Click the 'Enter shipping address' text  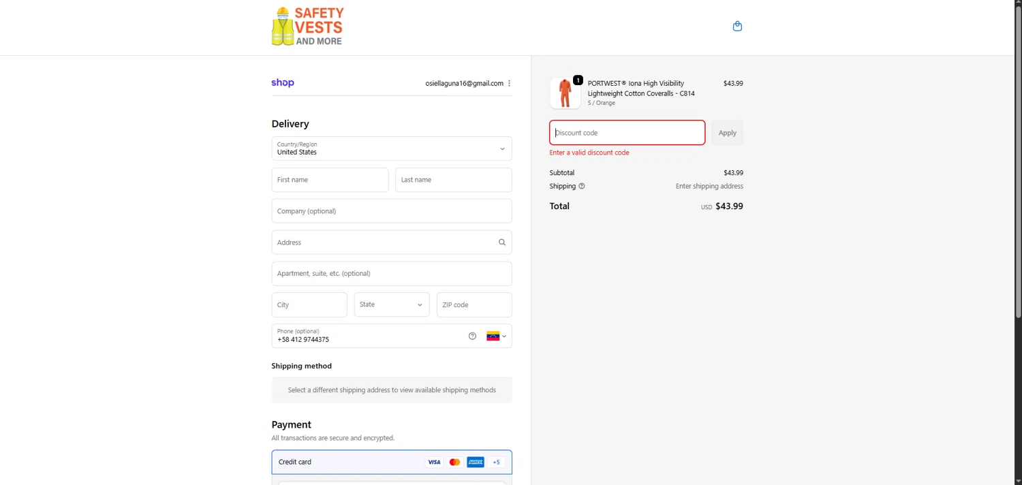point(709,186)
